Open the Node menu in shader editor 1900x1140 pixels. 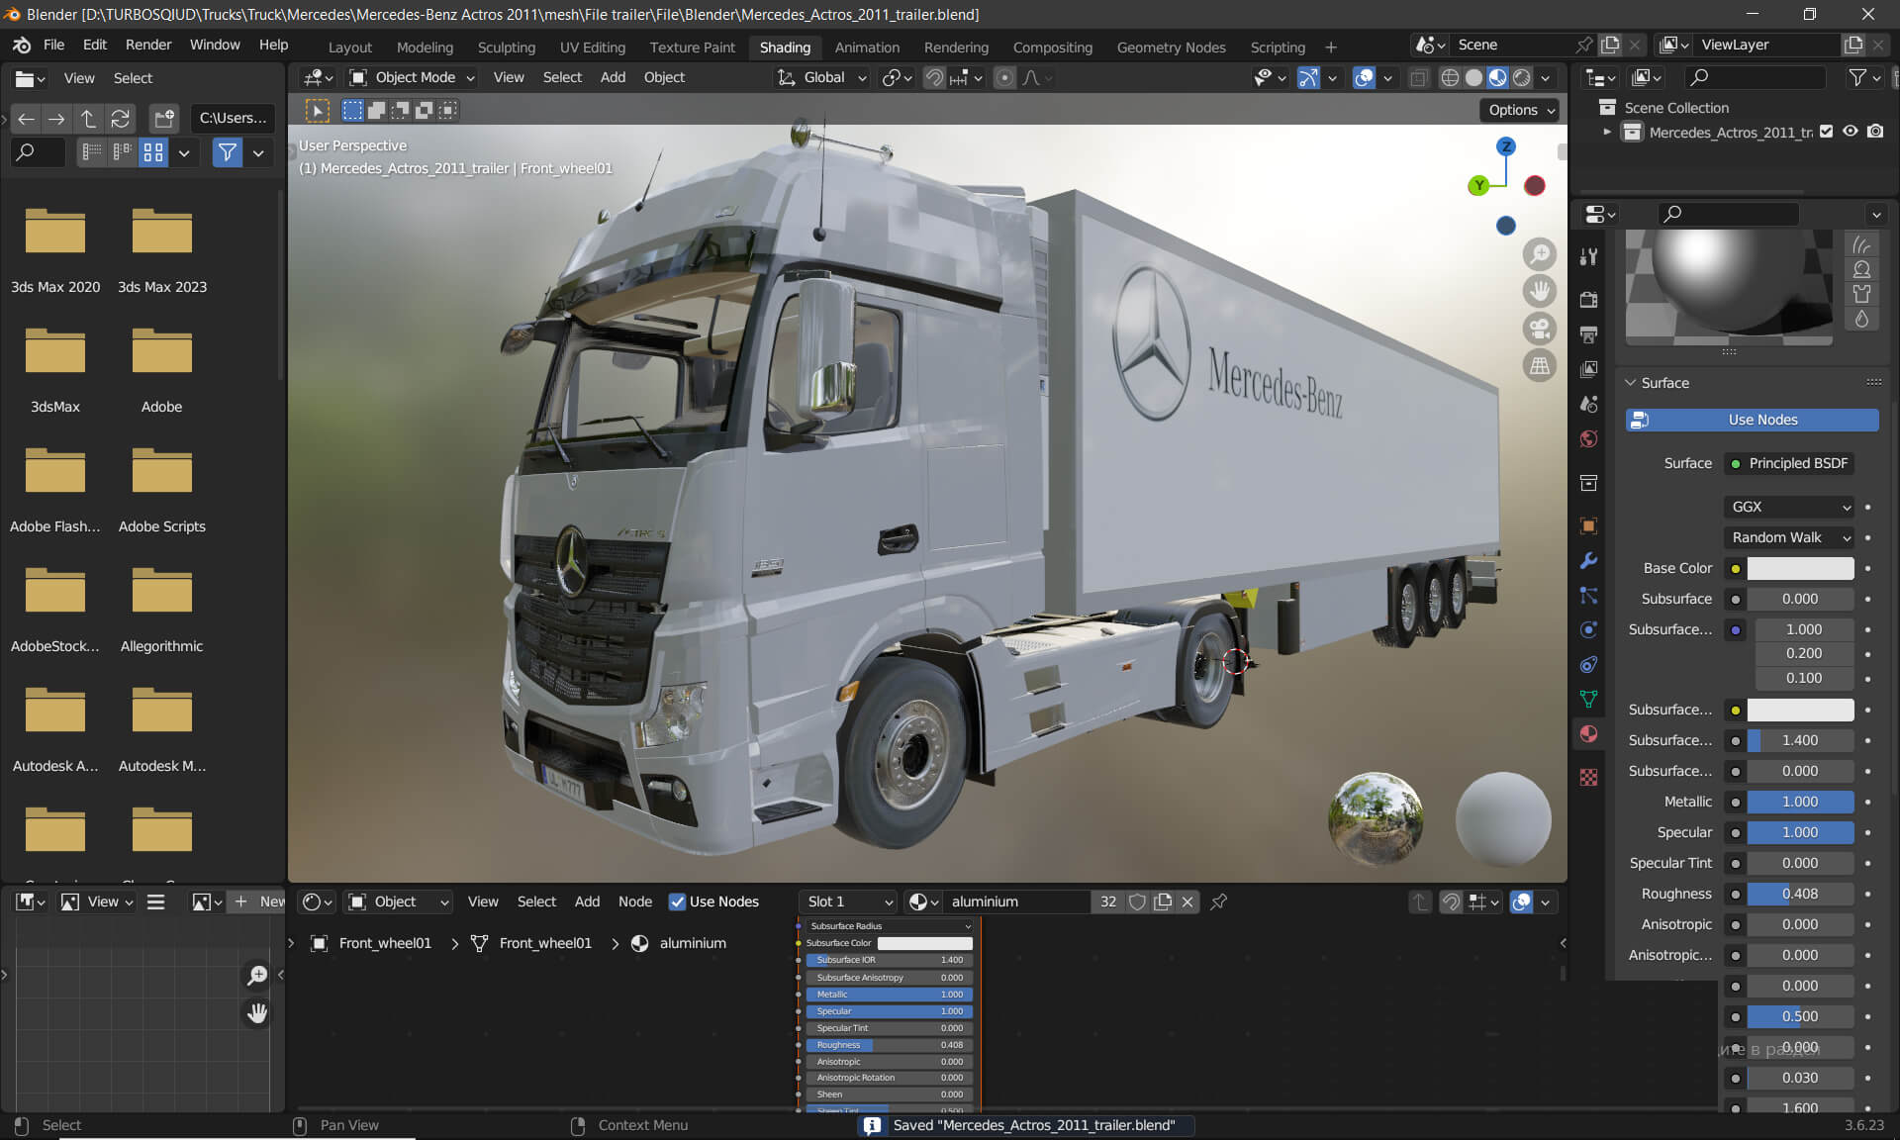(634, 902)
